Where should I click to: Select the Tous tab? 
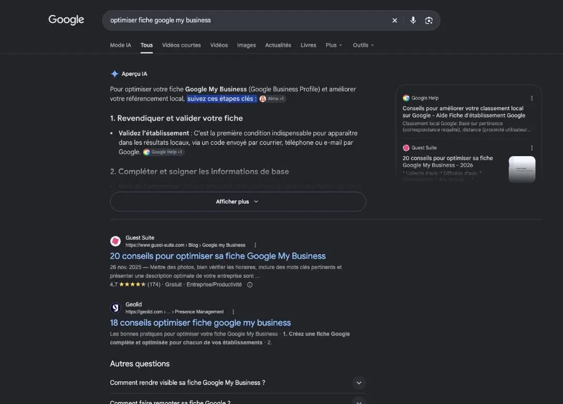[147, 45]
